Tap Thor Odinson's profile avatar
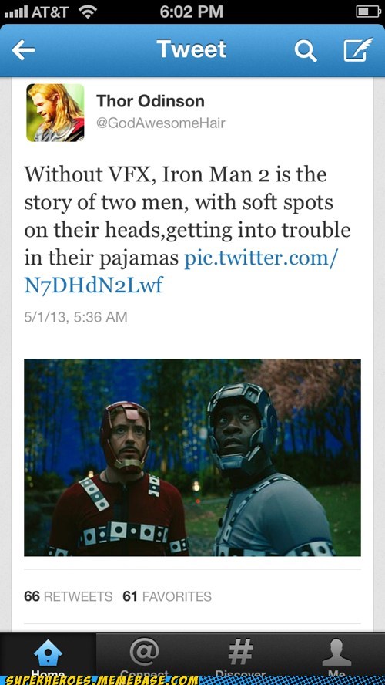The image size is (385, 685). click(55, 113)
